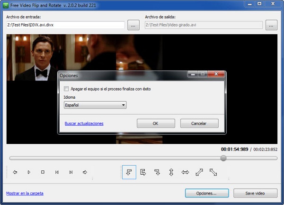Click the Archivo de salida path field

pos(204,25)
